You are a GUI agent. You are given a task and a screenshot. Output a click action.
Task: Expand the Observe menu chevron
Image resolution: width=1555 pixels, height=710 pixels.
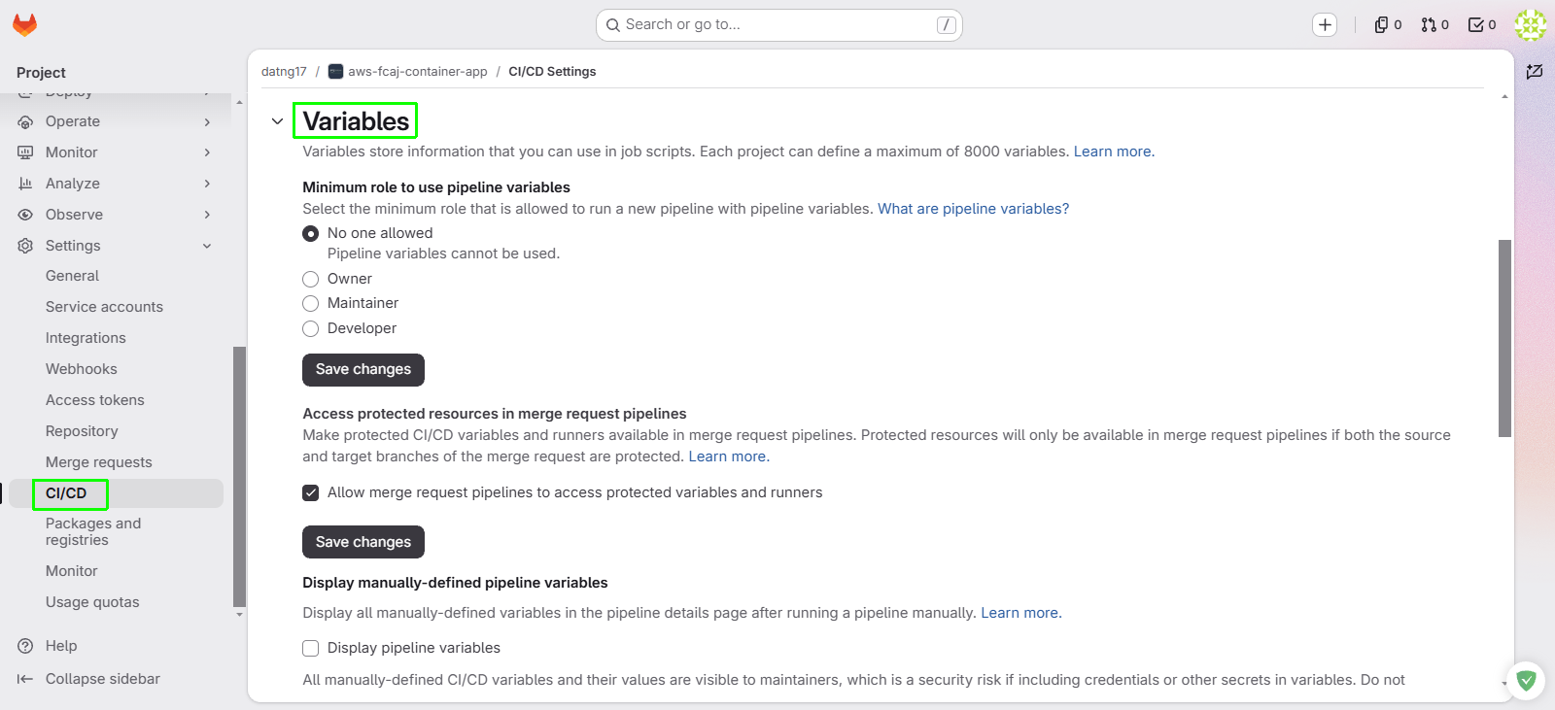point(207,215)
